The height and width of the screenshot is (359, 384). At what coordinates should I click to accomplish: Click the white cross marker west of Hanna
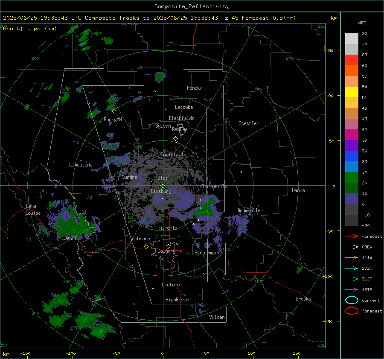[x=241, y=172]
